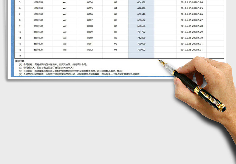
Task: Select serial number cell 11
Action: click(x=20, y=38)
